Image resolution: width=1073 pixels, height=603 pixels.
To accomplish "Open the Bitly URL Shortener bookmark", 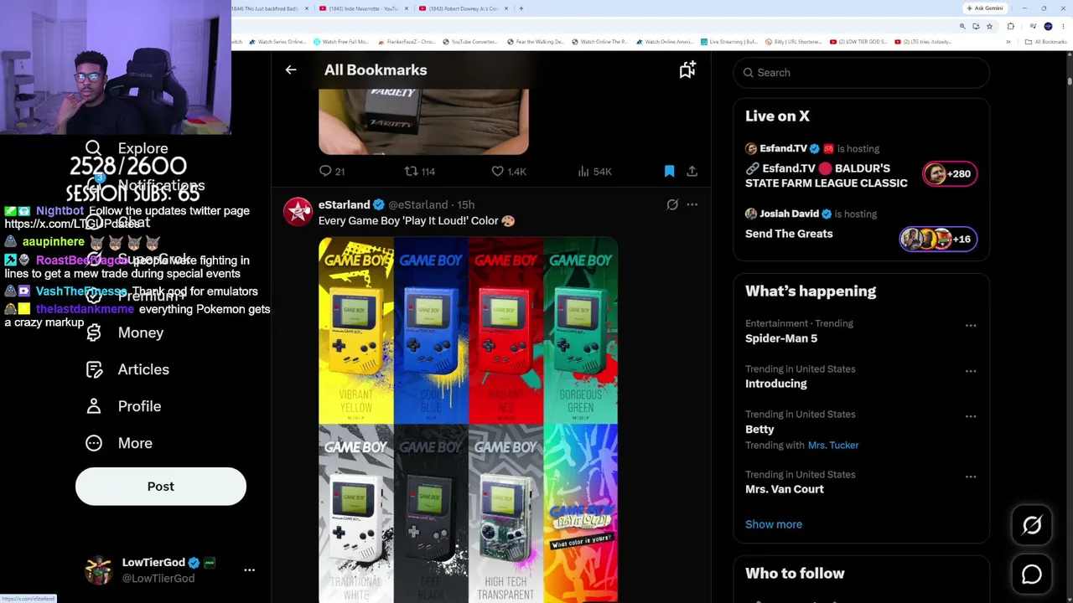I will pyautogui.click(x=796, y=42).
